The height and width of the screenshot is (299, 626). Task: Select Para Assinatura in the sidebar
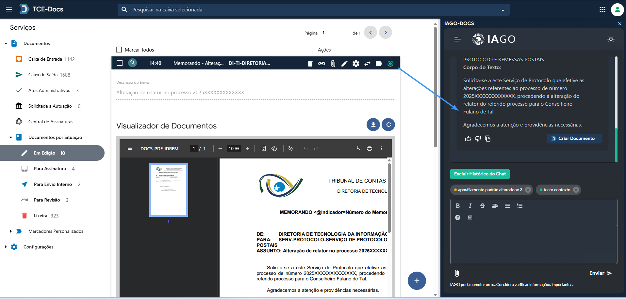[x=50, y=169]
